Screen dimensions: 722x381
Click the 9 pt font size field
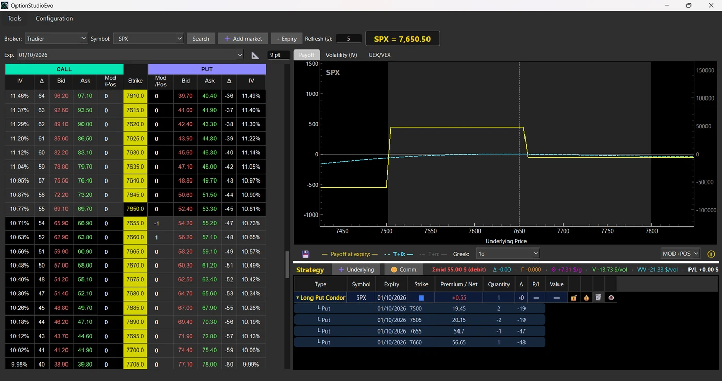pos(278,55)
